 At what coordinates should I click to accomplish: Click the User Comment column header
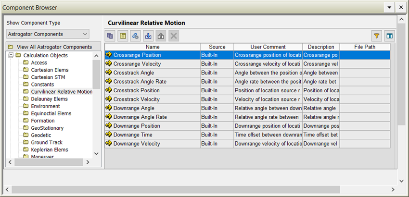(x=268, y=47)
